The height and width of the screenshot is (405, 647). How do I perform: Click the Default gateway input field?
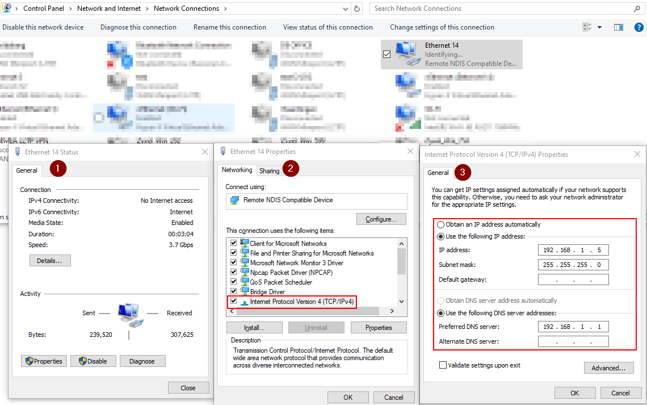pos(573,279)
